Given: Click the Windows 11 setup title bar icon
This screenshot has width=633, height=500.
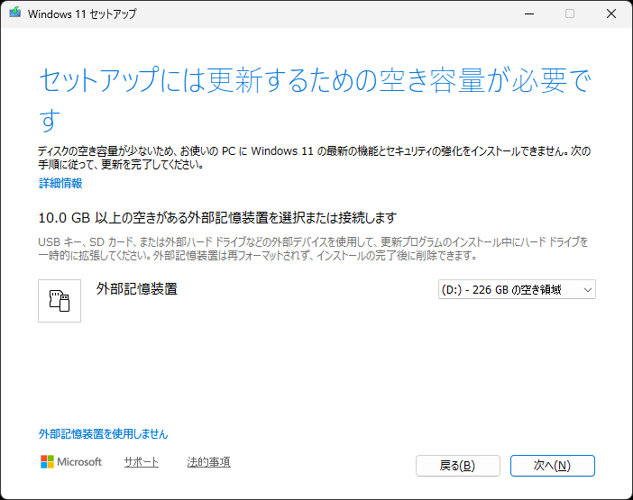Looking at the screenshot, I should (x=15, y=13).
